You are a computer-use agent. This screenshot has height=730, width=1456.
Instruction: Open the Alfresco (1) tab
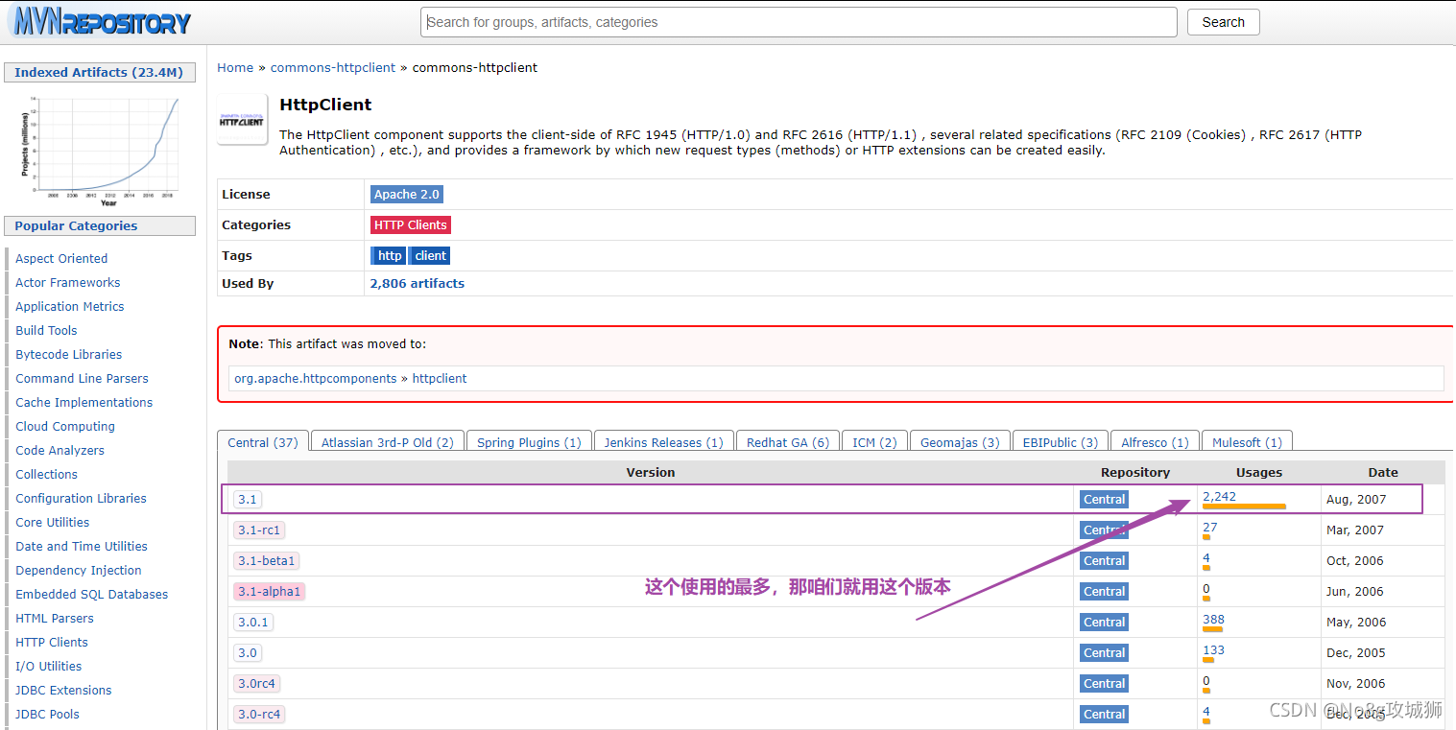(x=1155, y=442)
